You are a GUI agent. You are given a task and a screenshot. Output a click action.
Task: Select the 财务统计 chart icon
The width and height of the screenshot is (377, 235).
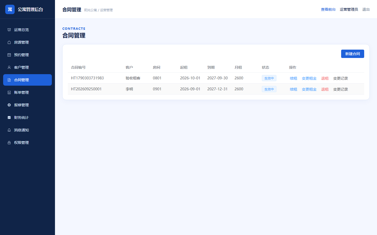click(x=9, y=118)
